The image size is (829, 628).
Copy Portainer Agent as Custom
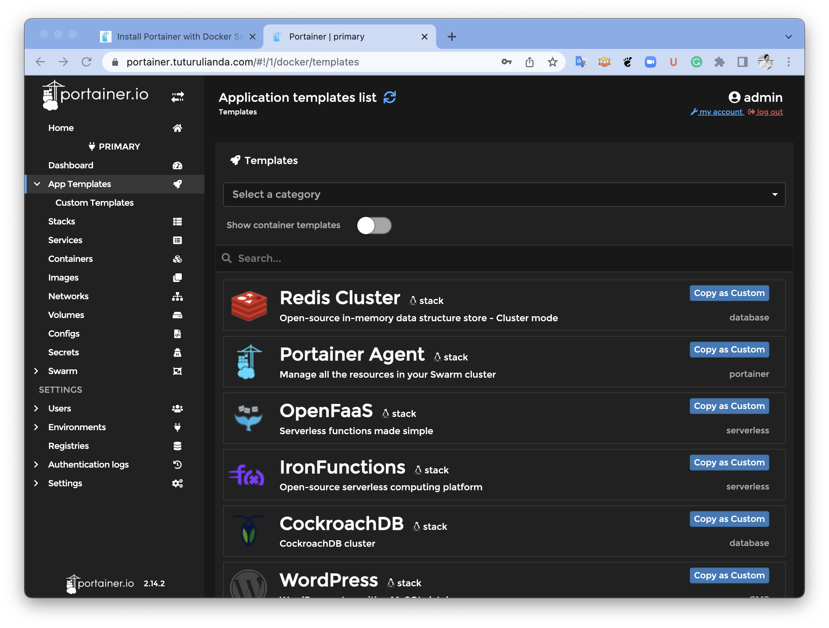(729, 350)
